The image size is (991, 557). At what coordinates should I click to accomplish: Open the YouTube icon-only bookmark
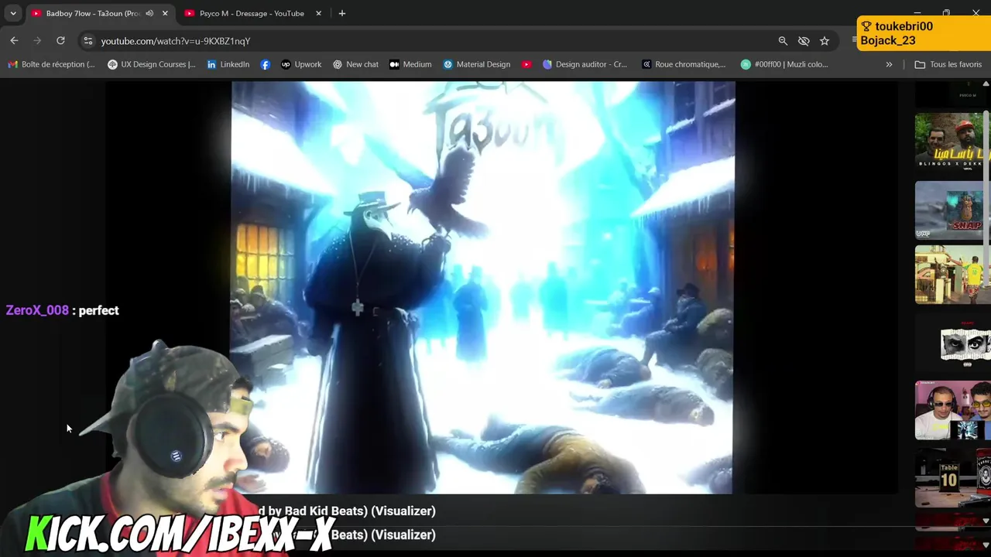coord(526,64)
